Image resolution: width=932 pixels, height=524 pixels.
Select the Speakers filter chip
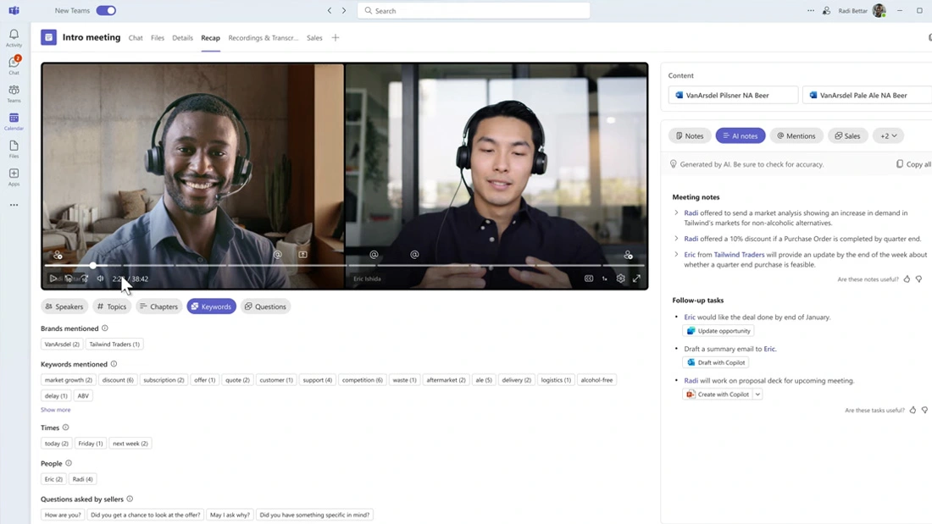[x=64, y=306]
